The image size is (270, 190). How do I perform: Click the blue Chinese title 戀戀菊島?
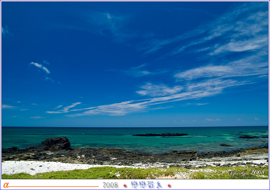tap(146, 185)
